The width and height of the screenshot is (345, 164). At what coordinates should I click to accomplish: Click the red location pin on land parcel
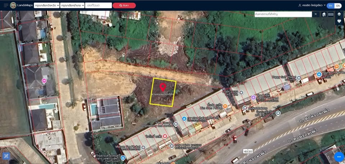click(162, 87)
